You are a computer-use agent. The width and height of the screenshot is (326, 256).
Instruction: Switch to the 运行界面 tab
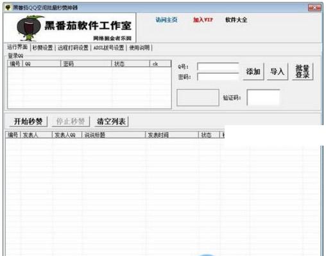[x=17, y=47]
